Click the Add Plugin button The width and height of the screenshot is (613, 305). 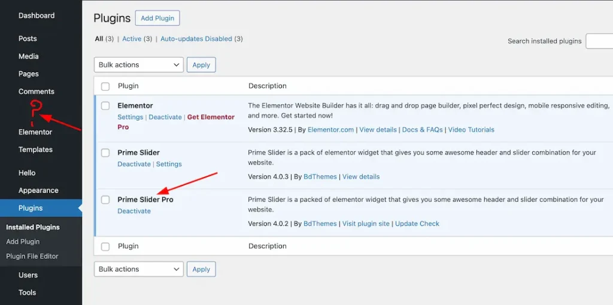coord(157,19)
